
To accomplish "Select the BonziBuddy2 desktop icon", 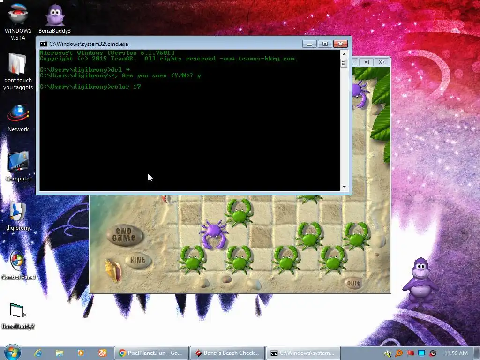I will pyautogui.click(x=18, y=315).
